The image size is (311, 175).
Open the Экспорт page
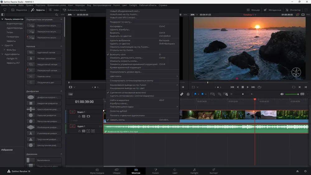coord(214,171)
